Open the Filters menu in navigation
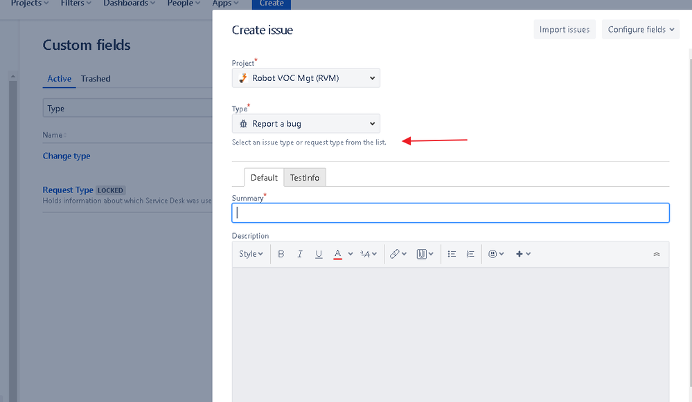This screenshot has width=692, height=402. [x=76, y=3]
